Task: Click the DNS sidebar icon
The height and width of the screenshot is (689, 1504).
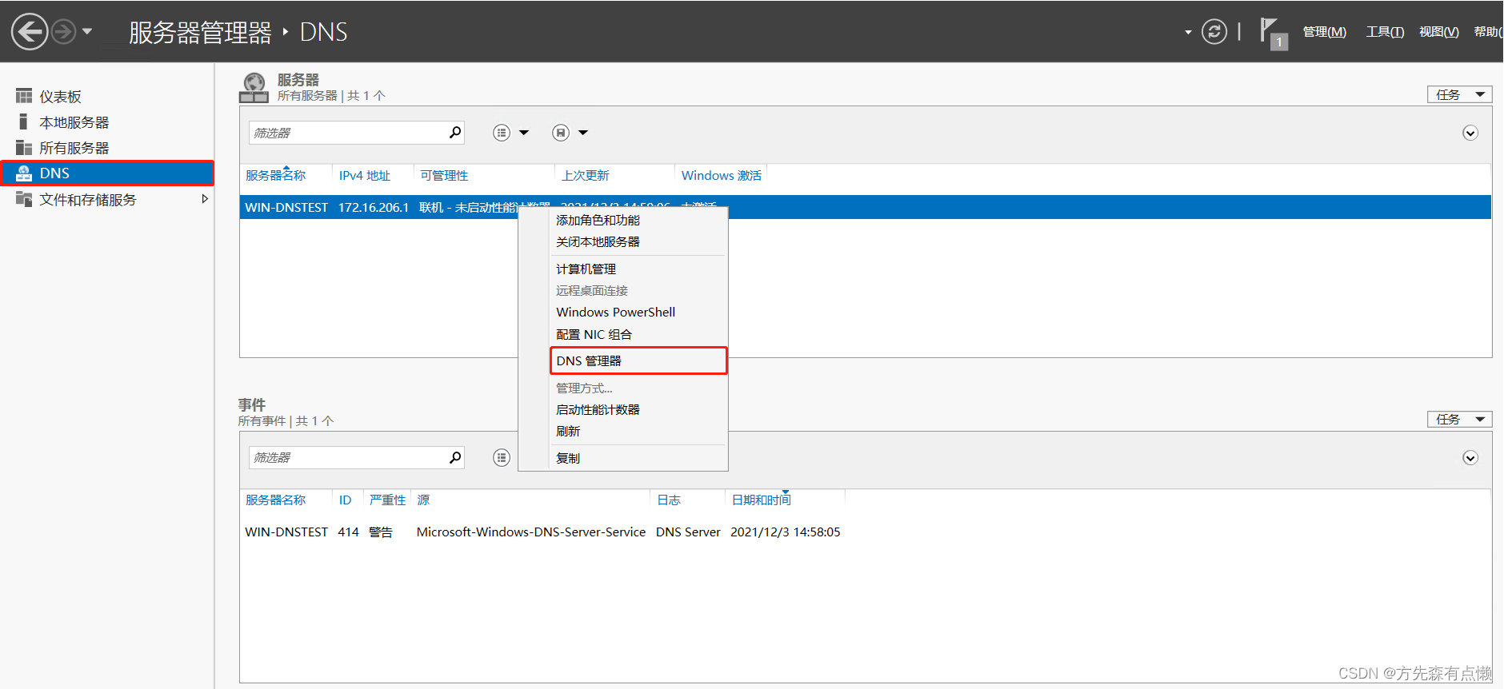Action: click(x=24, y=173)
